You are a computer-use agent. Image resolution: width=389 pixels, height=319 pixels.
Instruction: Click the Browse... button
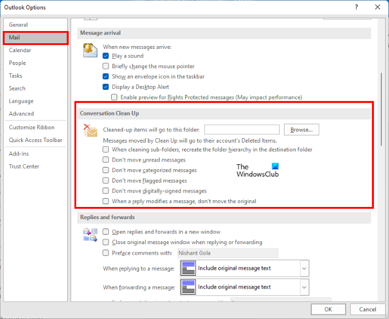click(301, 129)
